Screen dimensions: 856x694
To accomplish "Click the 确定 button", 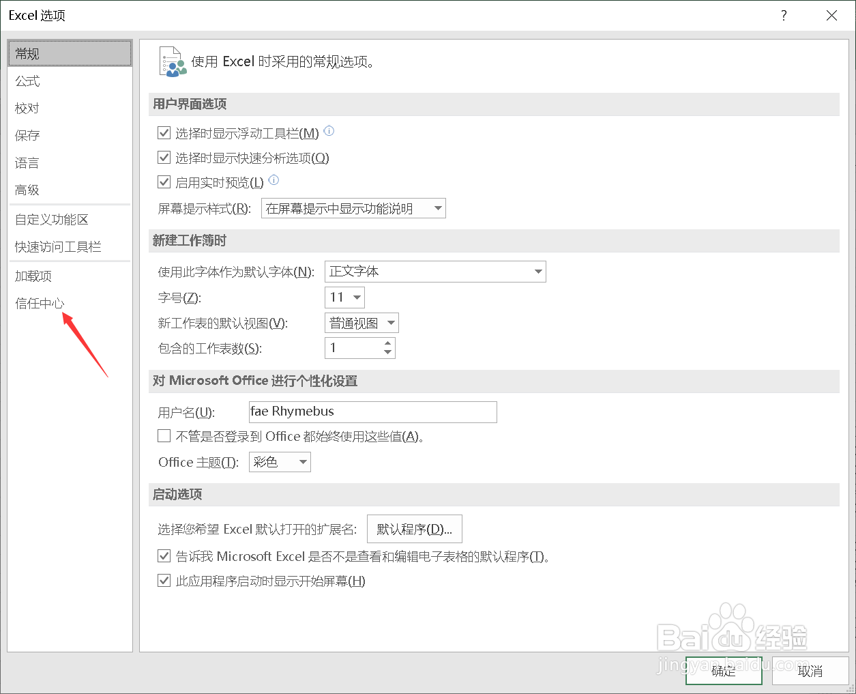I will pos(724,671).
